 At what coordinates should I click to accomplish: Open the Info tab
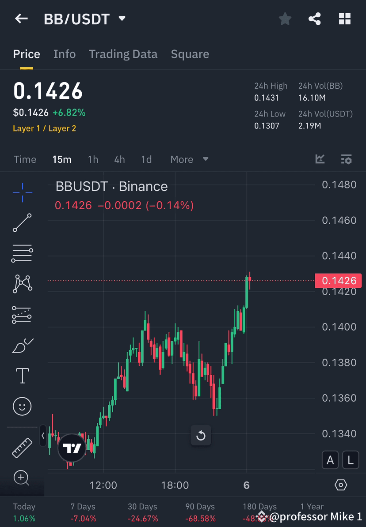point(65,54)
